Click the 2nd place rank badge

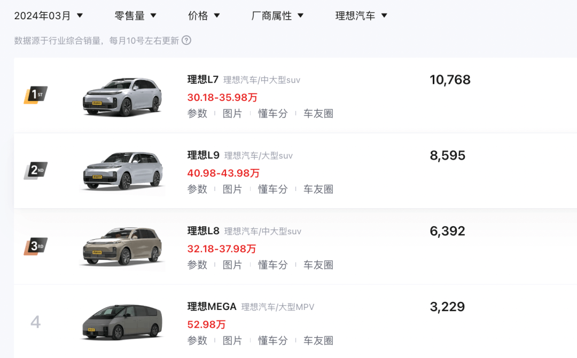click(36, 171)
